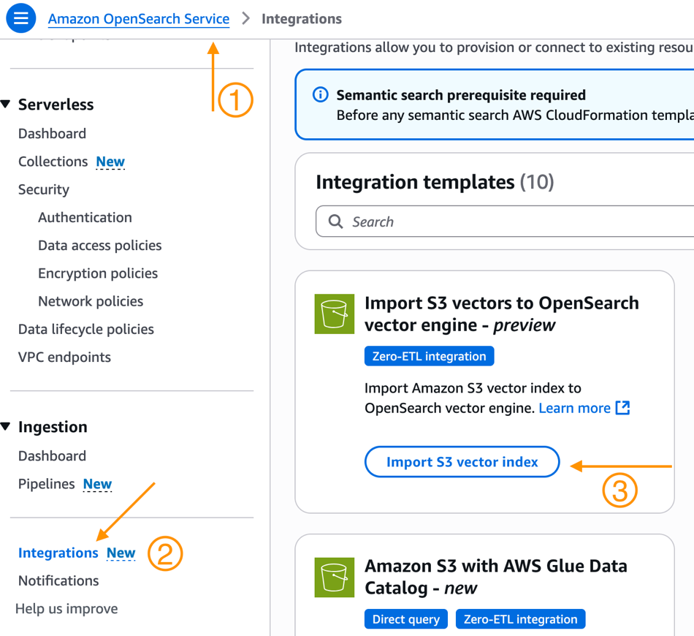Click Zero-ETL integration badge on Glue Data Catalog card
The image size is (694, 636).
pyautogui.click(x=520, y=618)
